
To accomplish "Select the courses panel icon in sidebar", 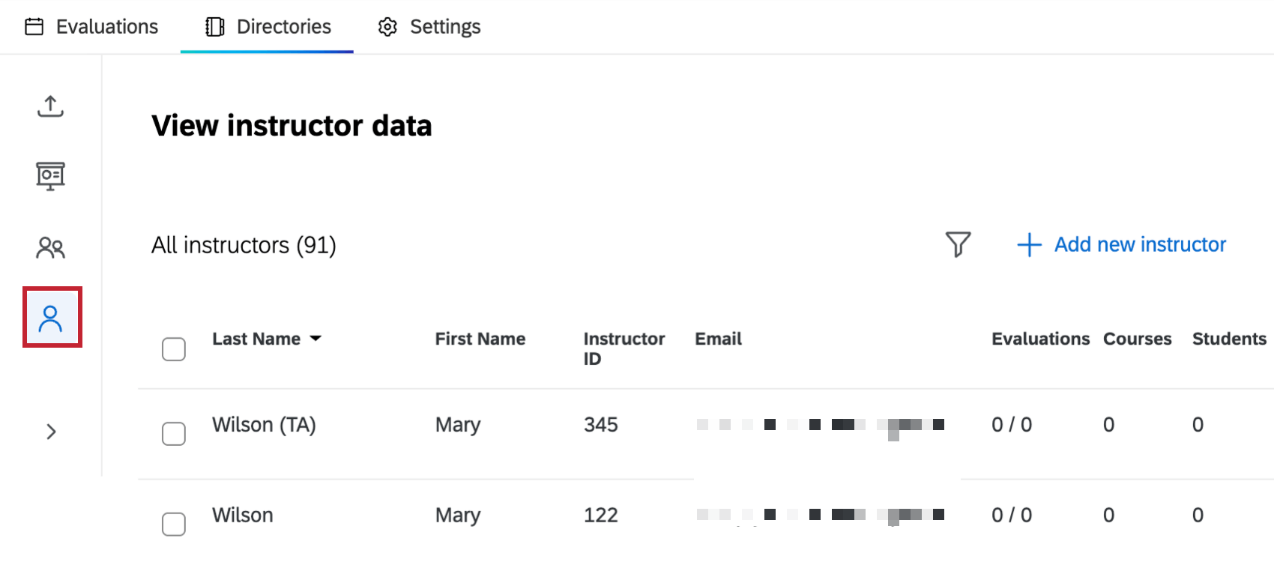I will pyautogui.click(x=50, y=176).
